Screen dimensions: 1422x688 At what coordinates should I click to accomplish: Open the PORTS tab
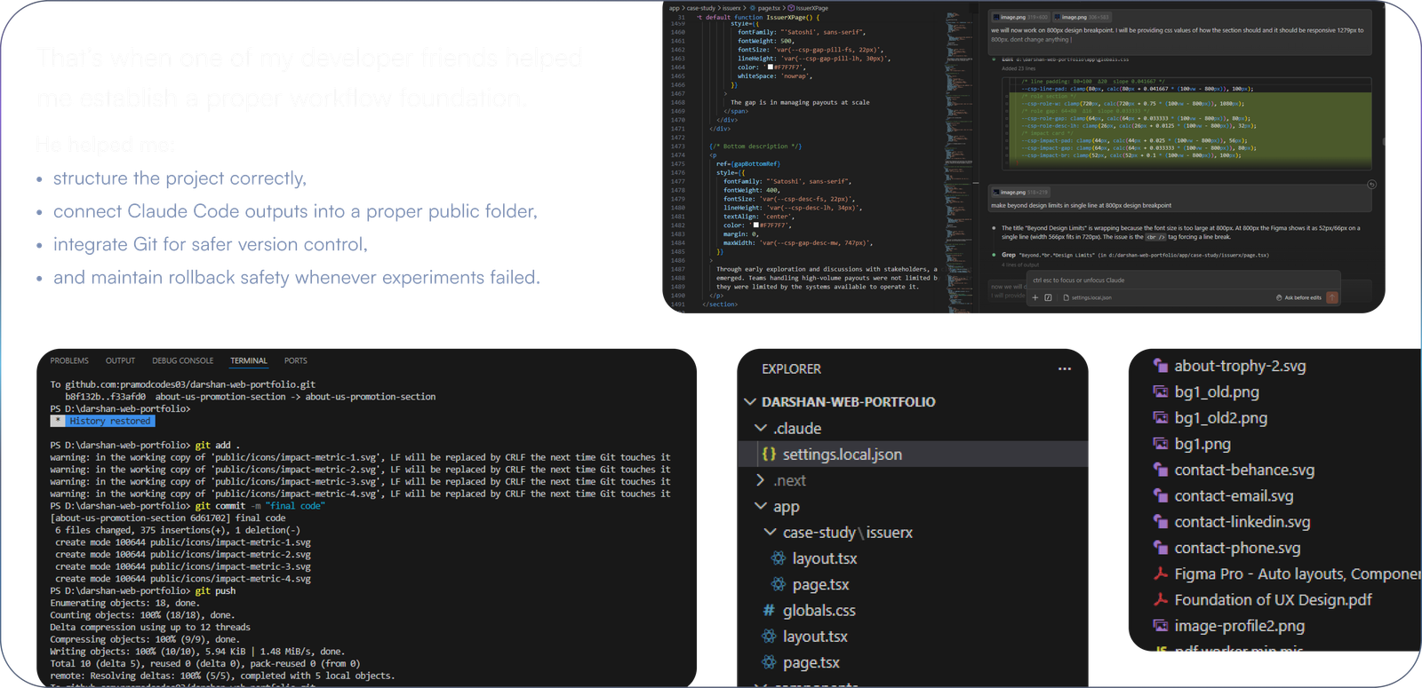coord(296,361)
